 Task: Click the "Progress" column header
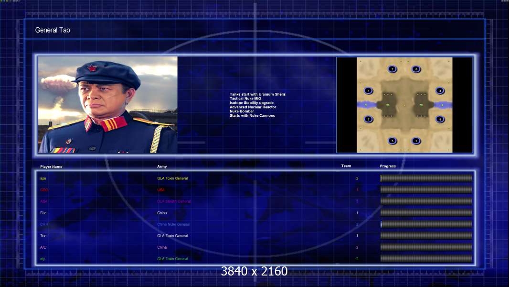click(x=388, y=166)
